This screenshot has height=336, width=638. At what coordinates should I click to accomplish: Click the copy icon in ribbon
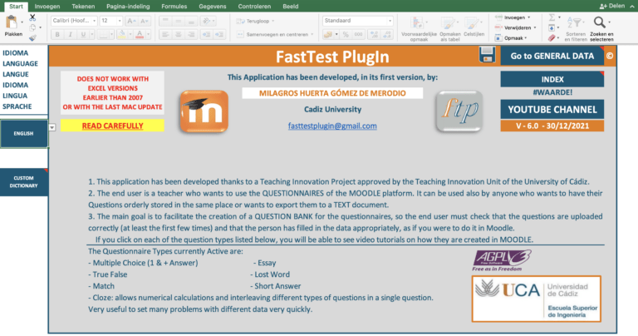click(x=32, y=27)
